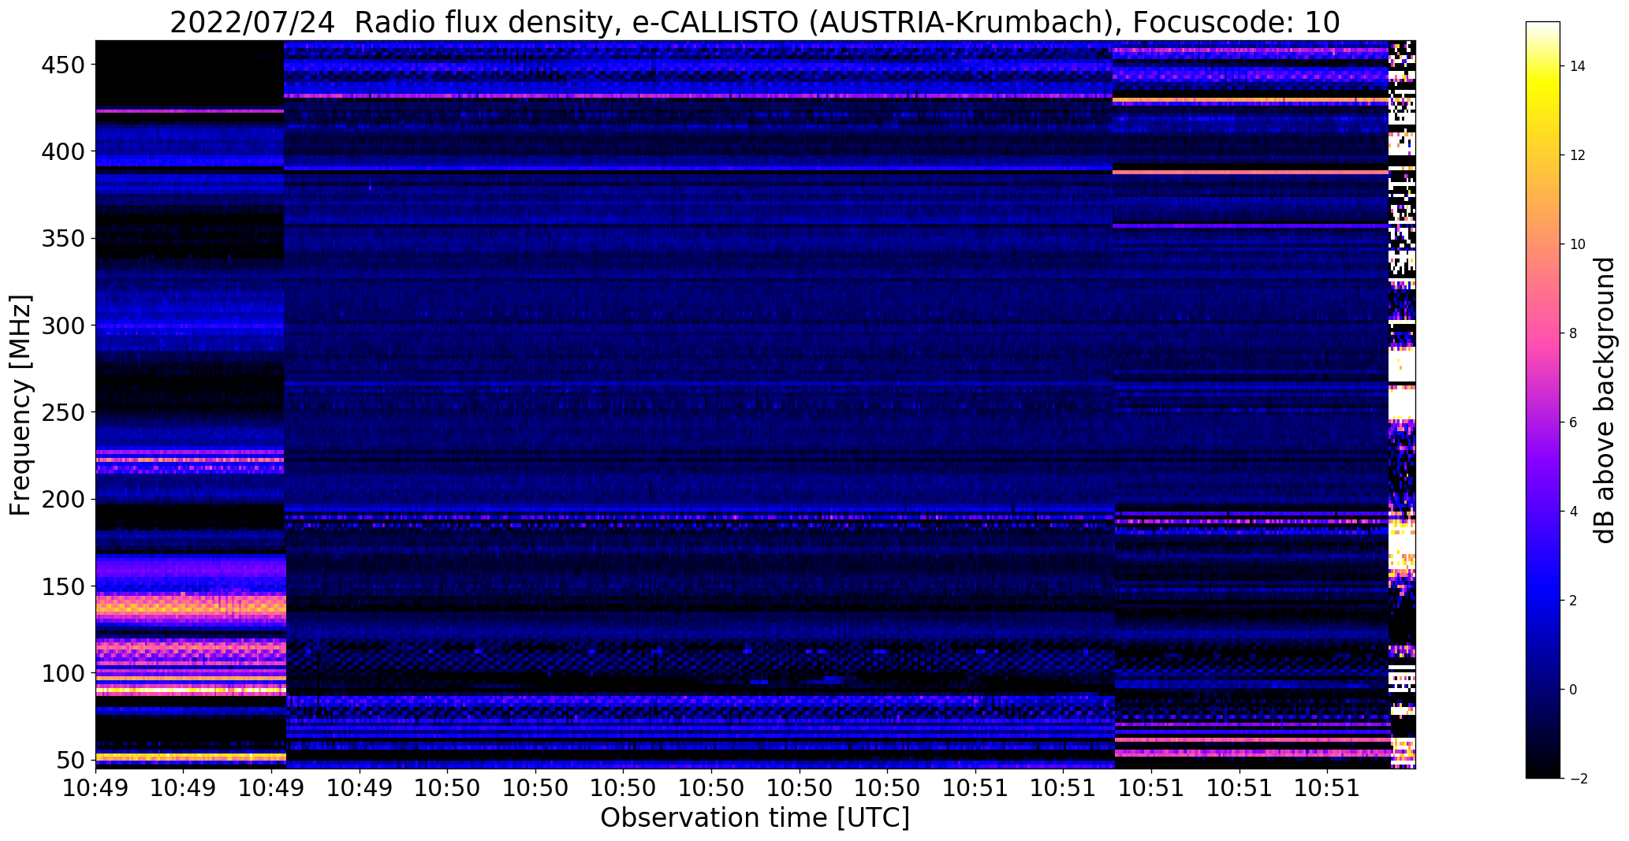
Task: Click the 400 frequency tick label
Action: click(62, 151)
